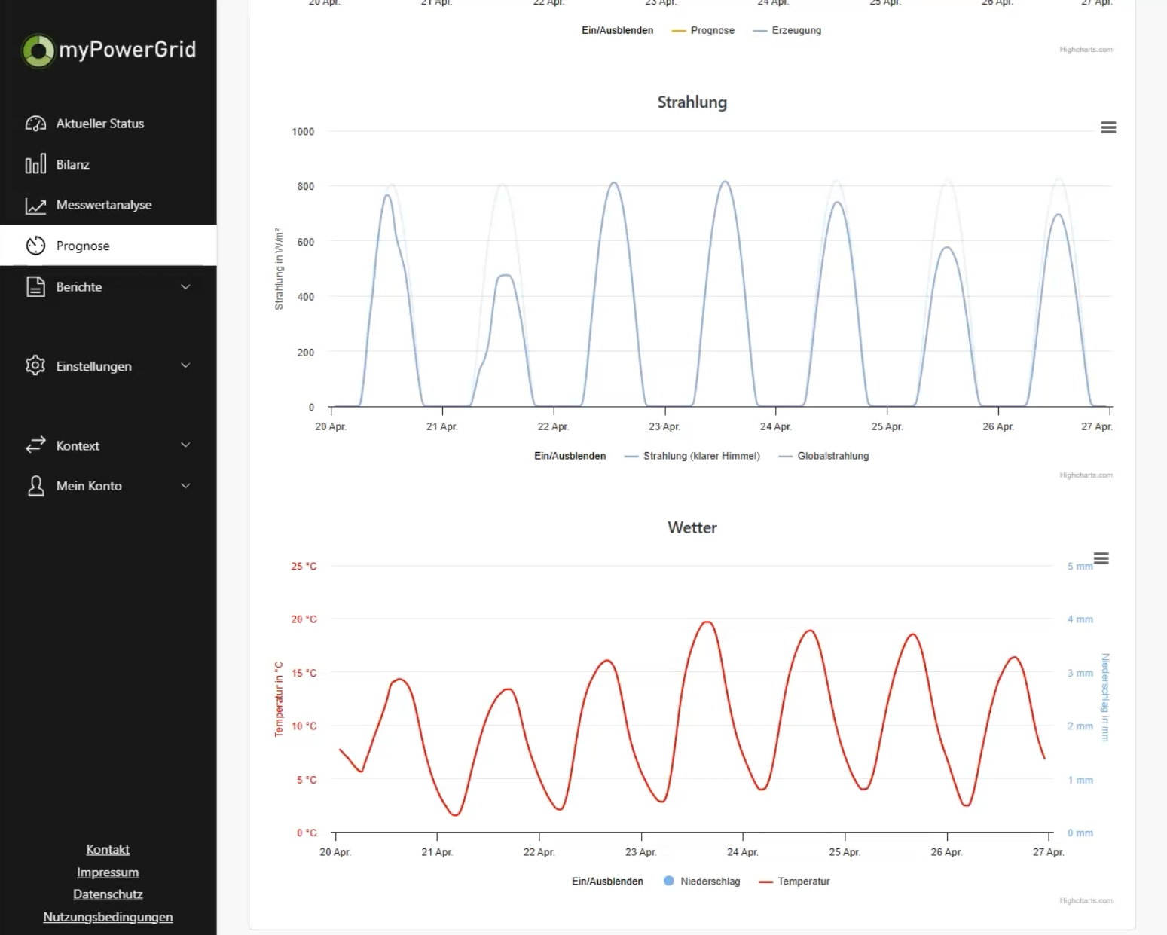The image size is (1167, 935).
Task: Click the Berichte document icon
Action: pos(35,286)
